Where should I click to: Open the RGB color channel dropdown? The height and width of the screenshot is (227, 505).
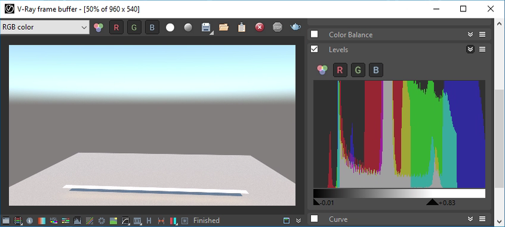[45, 27]
